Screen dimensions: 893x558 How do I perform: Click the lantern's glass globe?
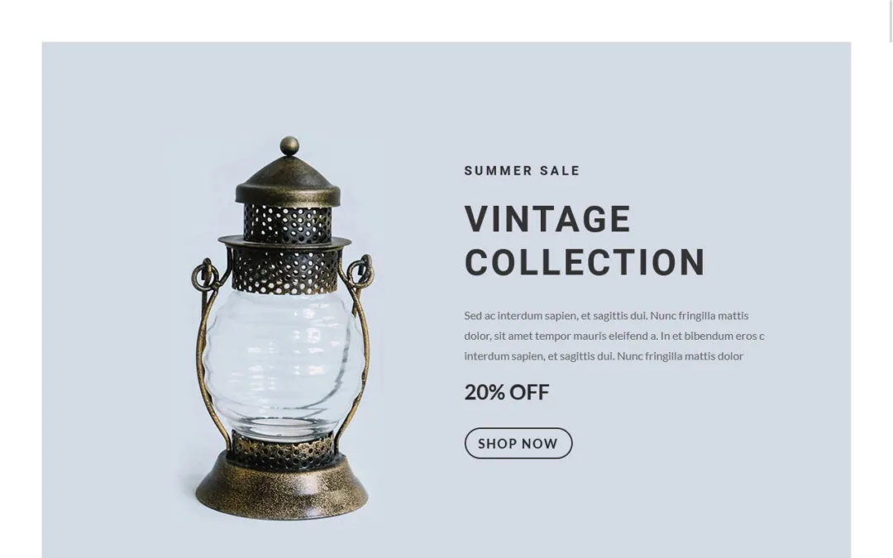point(283,363)
